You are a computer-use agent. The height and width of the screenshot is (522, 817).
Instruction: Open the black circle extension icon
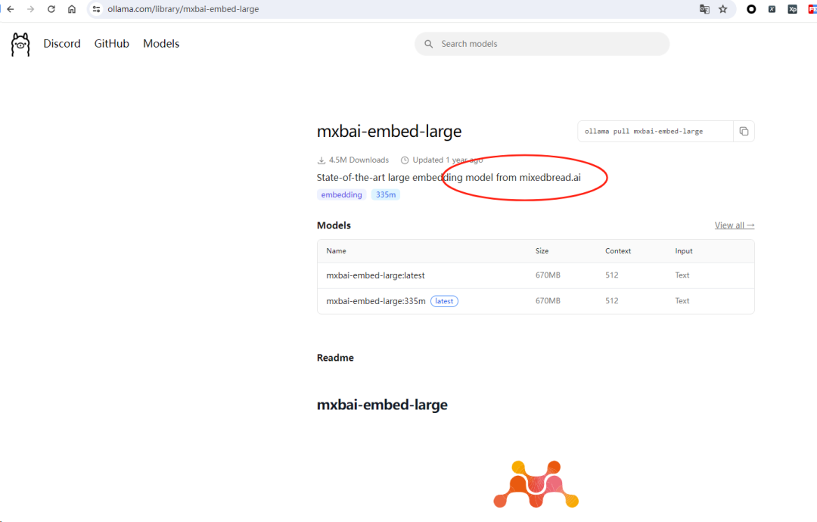click(x=751, y=9)
